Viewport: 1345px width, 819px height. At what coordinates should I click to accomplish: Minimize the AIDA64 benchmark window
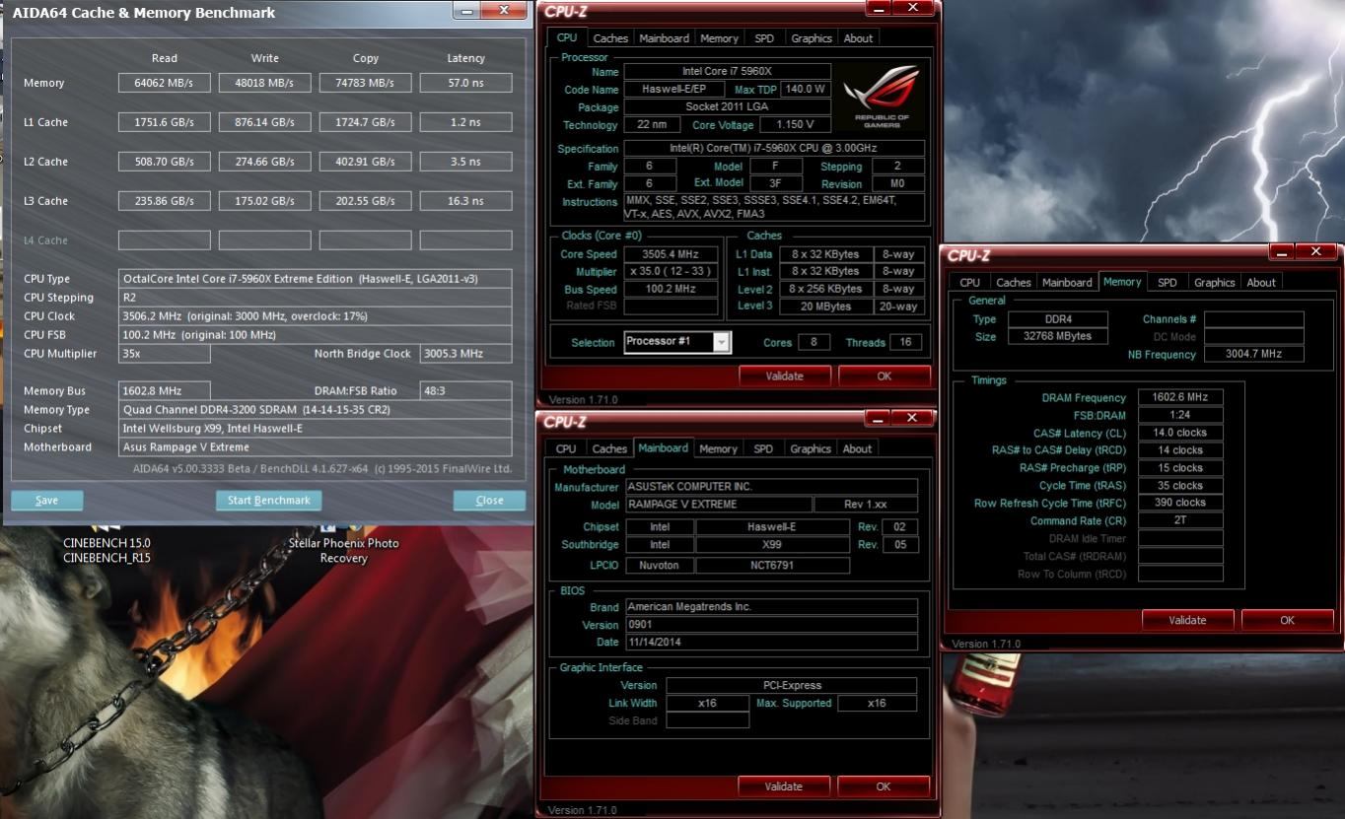coord(466,11)
